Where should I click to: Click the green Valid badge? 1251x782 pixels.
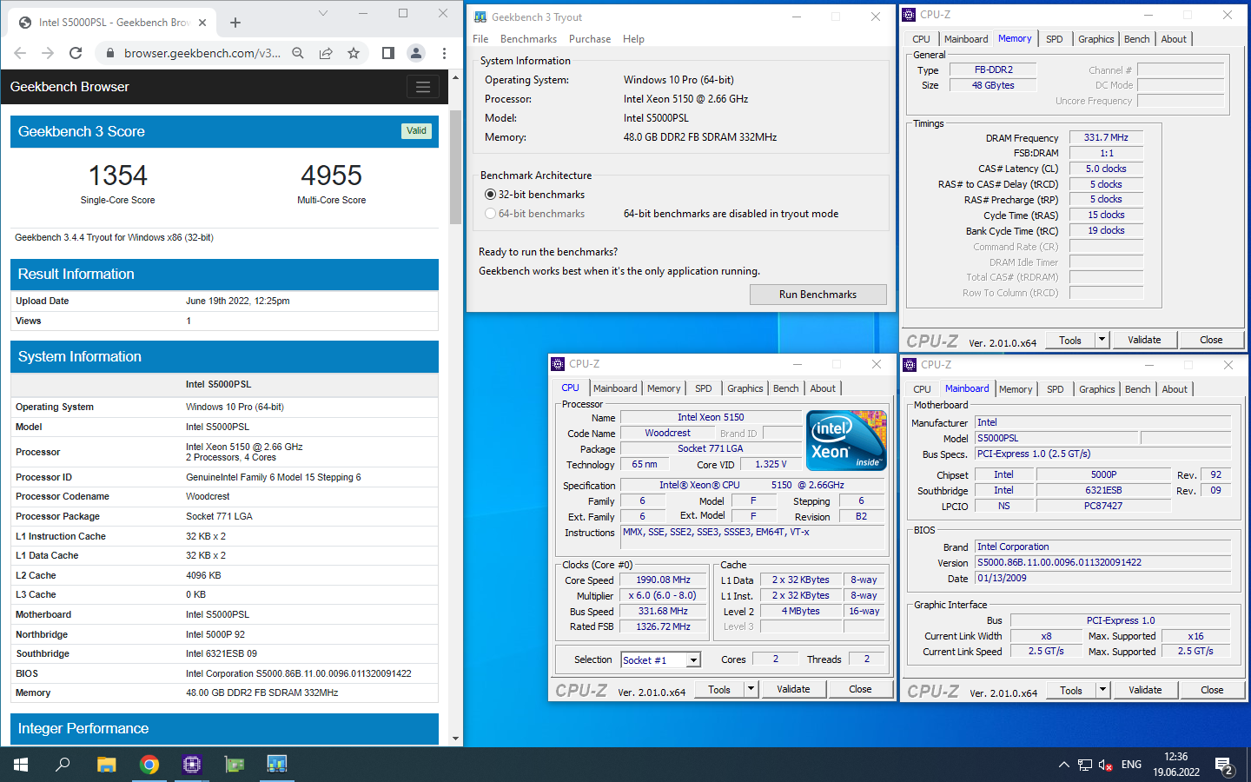point(416,131)
